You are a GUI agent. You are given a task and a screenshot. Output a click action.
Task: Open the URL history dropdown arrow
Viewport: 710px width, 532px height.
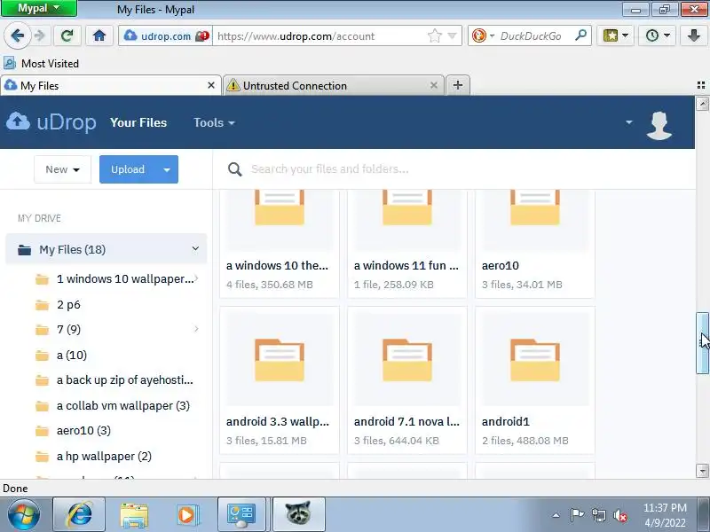point(452,35)
